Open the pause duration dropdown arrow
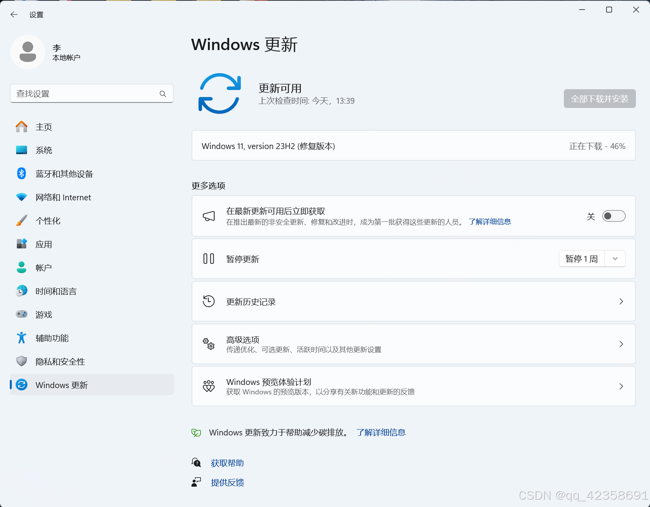650x507 pixels. pos(615,259)
